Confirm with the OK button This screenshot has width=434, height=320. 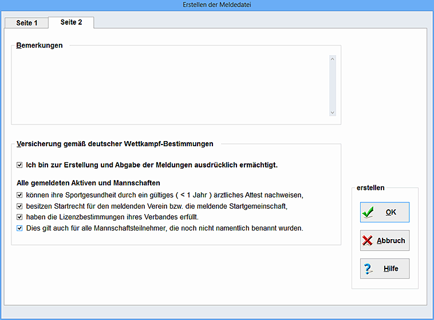(x=385, y=212)
